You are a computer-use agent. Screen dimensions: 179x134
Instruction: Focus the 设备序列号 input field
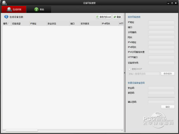coord(161,63)
